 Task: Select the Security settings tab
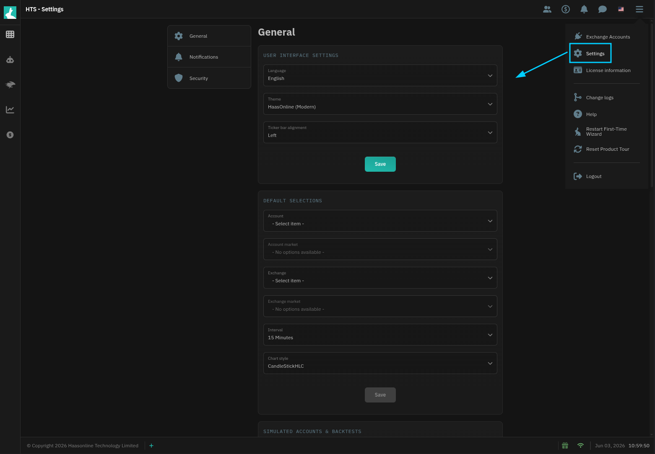pyautogui.click(x=209, y=78)
